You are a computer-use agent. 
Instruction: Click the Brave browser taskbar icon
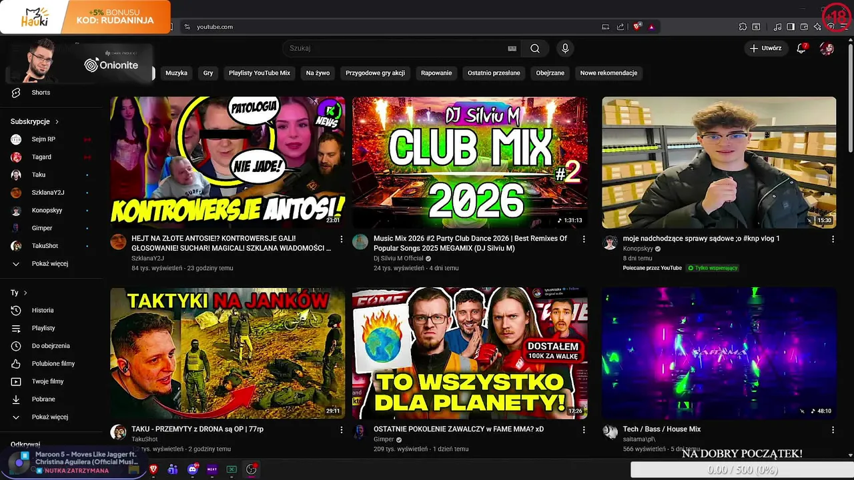pos(153,469)
